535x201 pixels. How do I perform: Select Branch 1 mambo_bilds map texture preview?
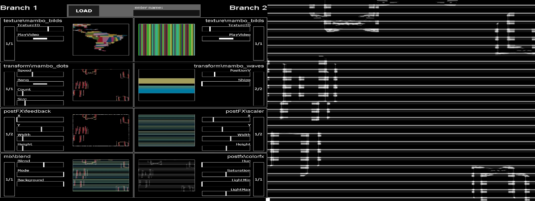(x=101, y=39)
